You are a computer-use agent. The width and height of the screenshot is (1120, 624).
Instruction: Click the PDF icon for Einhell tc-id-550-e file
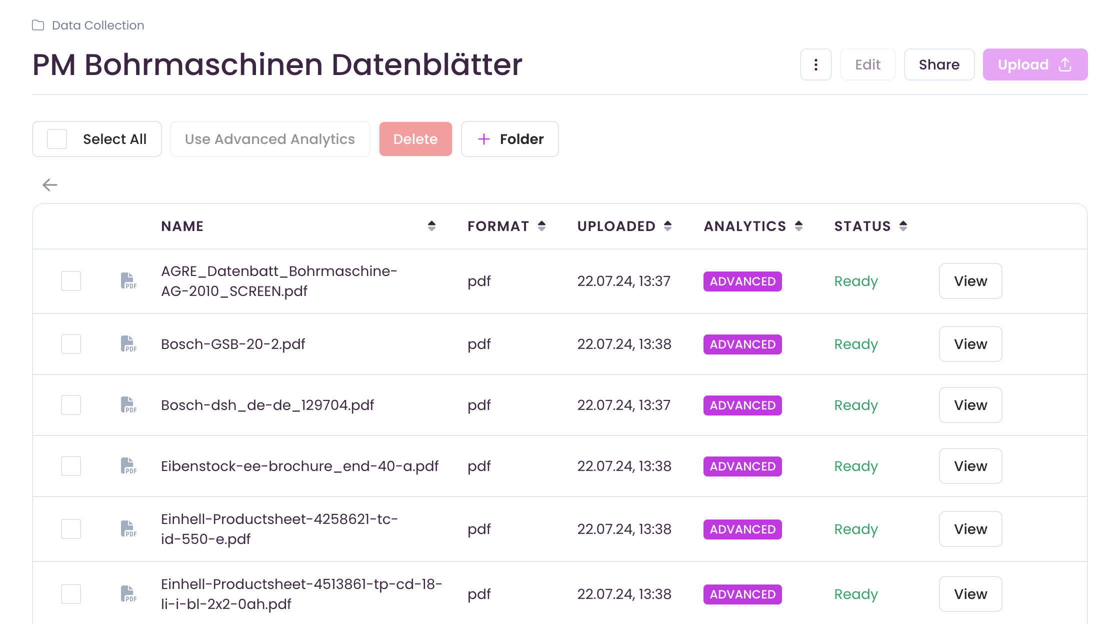(x=128, y=529)
